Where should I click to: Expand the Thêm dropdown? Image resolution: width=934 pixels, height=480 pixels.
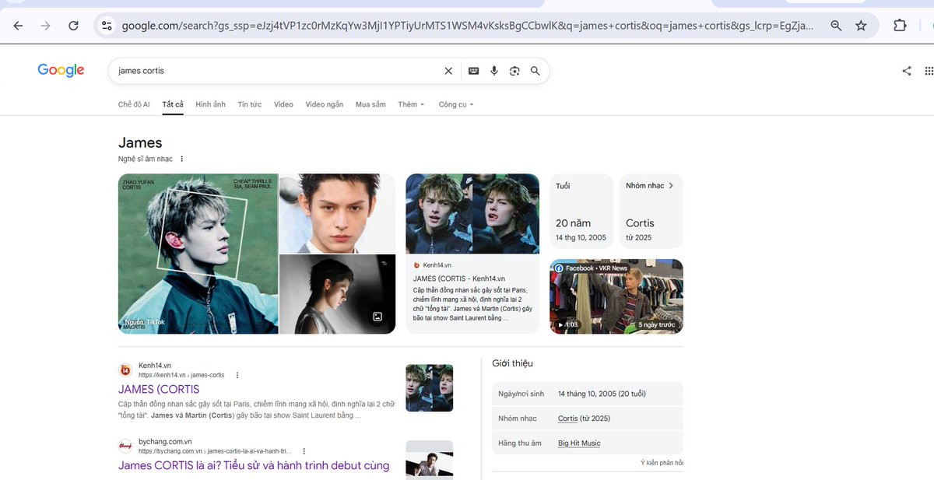pyautogui.click(x=411, y=104)
